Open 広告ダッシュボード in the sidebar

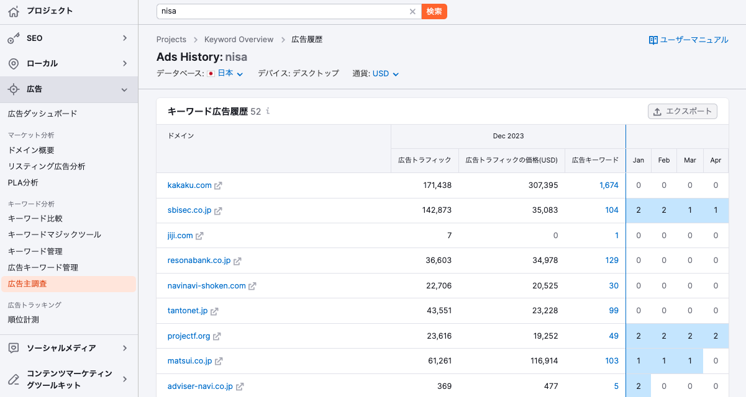tap(43, 114)
